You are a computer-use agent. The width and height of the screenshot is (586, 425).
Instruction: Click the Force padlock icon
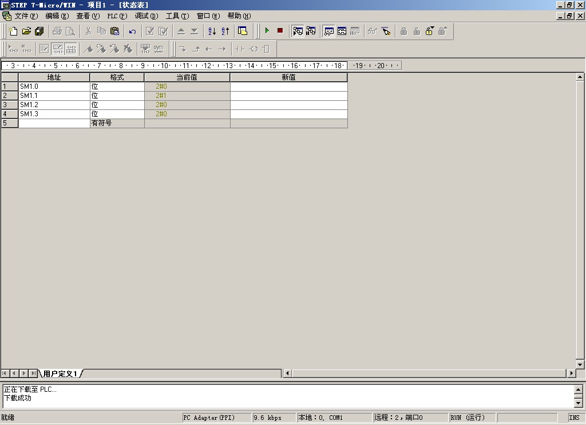click(403, 31)
